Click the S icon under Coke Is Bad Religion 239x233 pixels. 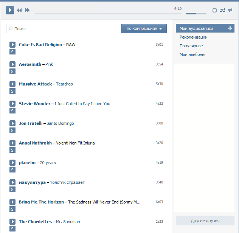12,52
